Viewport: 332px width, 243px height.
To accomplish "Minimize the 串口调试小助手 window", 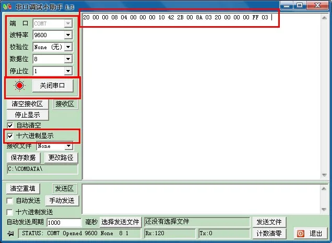I will click(x=287, y=6).
